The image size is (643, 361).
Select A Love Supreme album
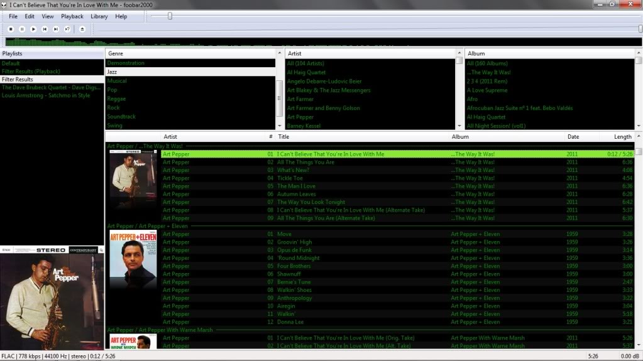550,90
